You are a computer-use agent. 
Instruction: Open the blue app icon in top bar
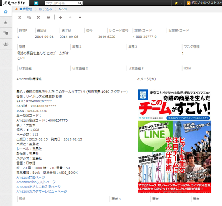(36, 3)
